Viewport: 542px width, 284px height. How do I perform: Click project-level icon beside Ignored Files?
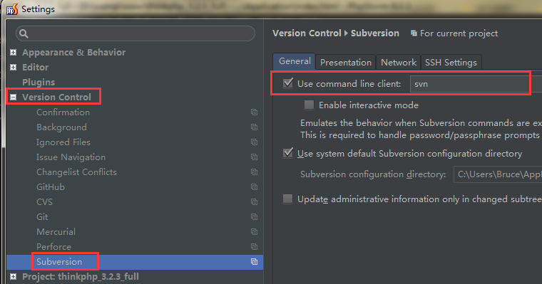point(254,142)
